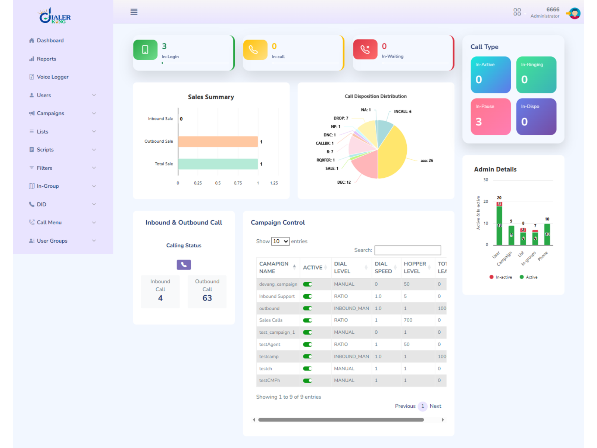This screenshot has width=597, height=448.
Task: Turn off the Sales Calls campaign switch
Action: pyautogui.click(x=307, y=320)
